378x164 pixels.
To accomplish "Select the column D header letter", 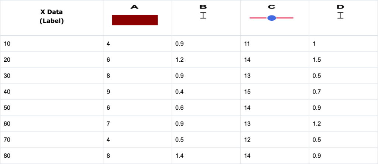I will [340, 7].
